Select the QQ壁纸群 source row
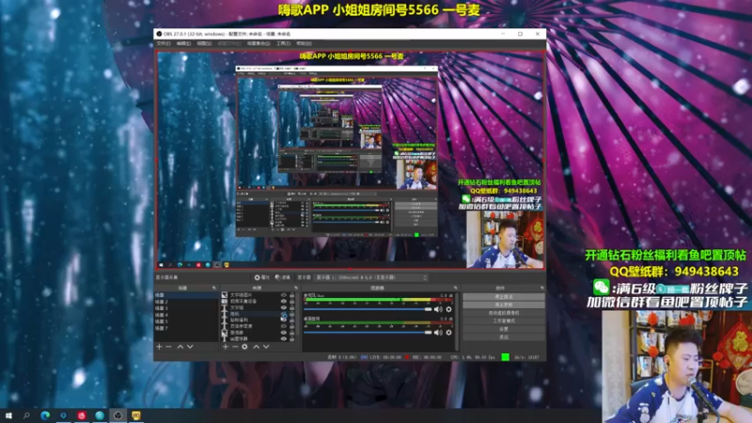 pyautogui.click(x=258, y=338)
